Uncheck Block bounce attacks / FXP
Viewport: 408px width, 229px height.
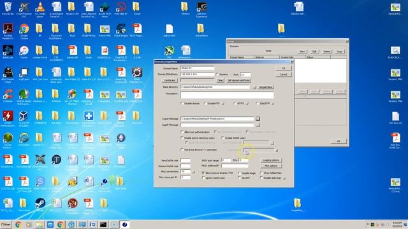[x=203, y=172]
